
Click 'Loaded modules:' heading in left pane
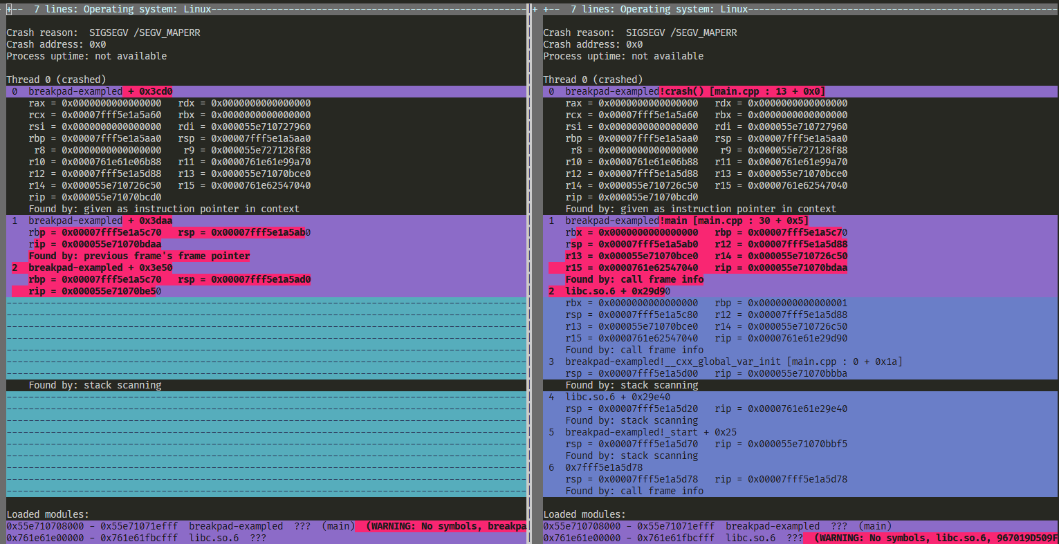pos(48,514)
